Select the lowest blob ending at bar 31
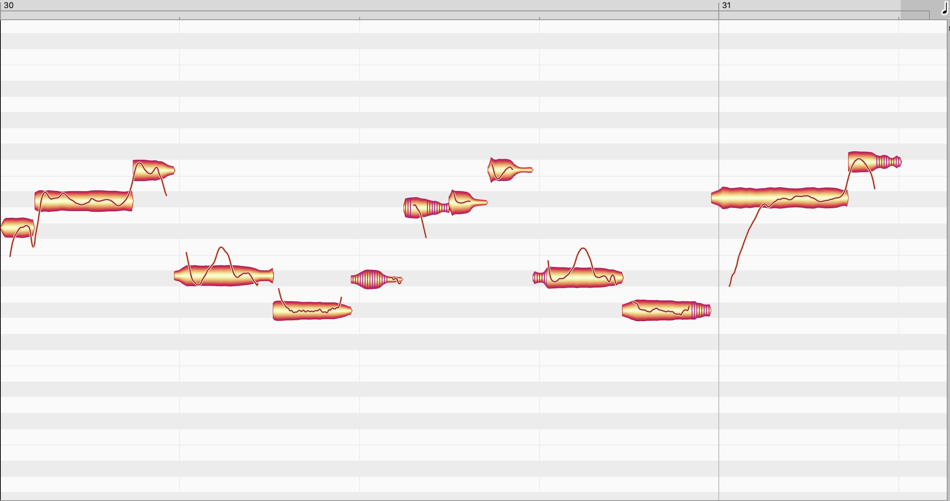Viewport: 950px width, 501px height. 667,310
